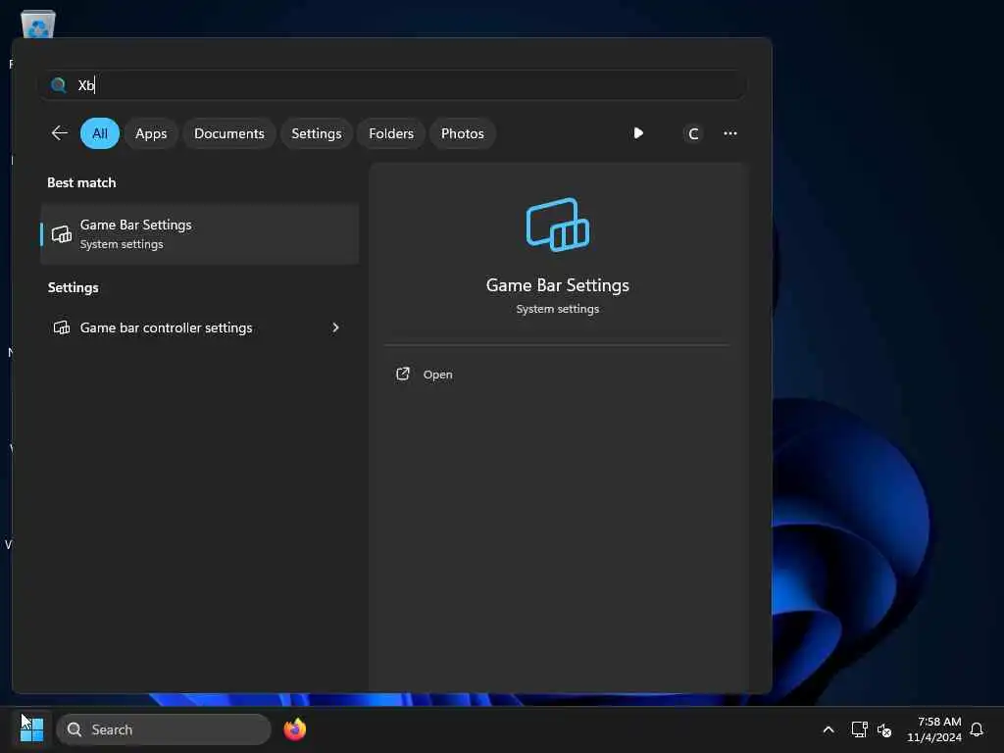Open Game Bar Settings best match
Viewport: 1004px width, 753px height.
click(x=199, y=234)
